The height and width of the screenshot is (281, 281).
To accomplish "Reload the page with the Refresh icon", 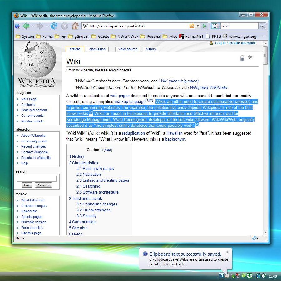I will [54, 26].
